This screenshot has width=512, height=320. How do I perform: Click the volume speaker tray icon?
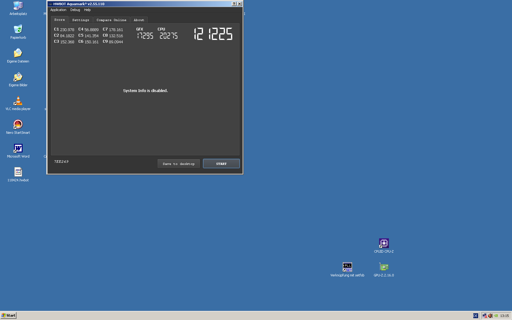(x=490, y=316)
